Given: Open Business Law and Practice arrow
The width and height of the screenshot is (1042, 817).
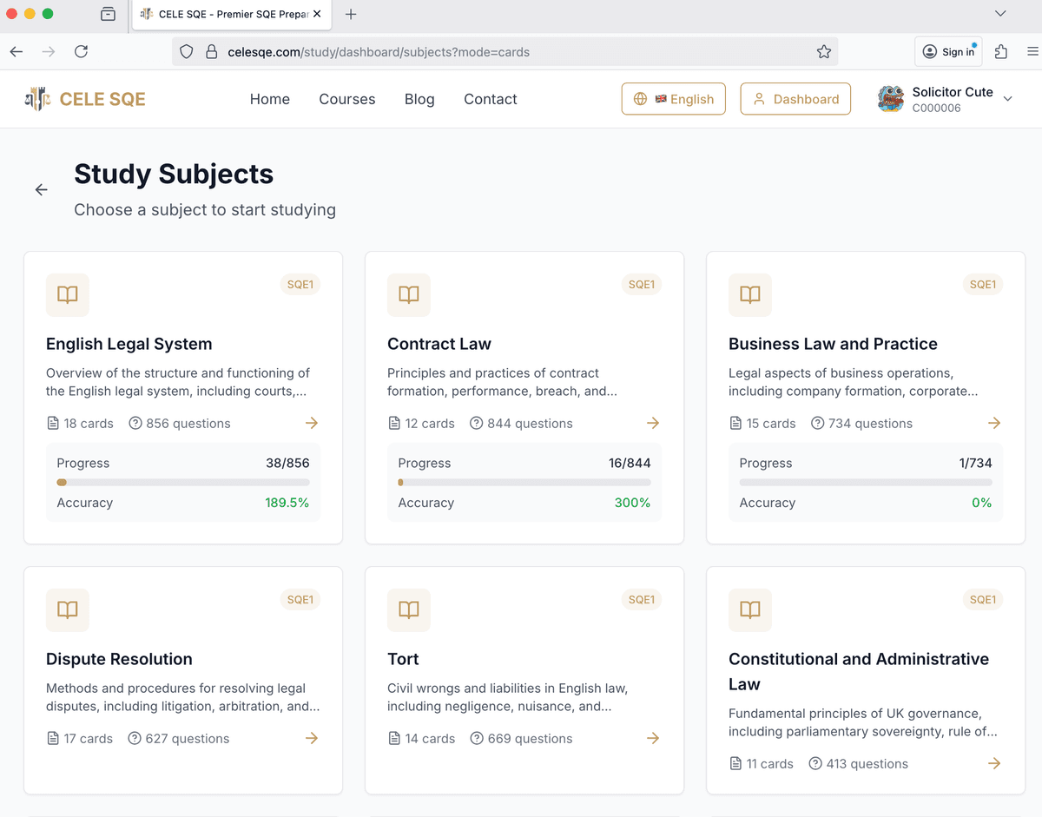Looking at the screenshot, I should click(x=994, y=423).
